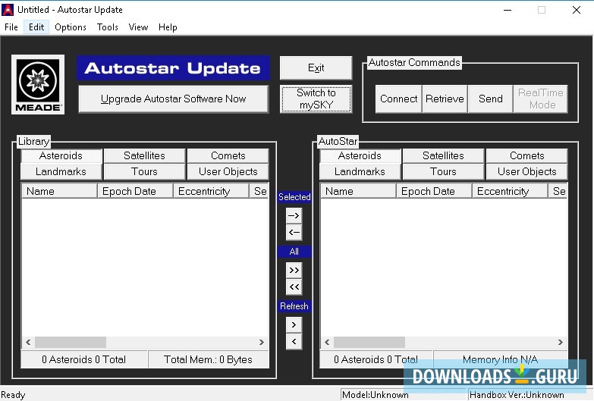Click AutoStar scrollbar right arrow
The width and height of the screenshot is (594, 401).
(x=561, y=343)
